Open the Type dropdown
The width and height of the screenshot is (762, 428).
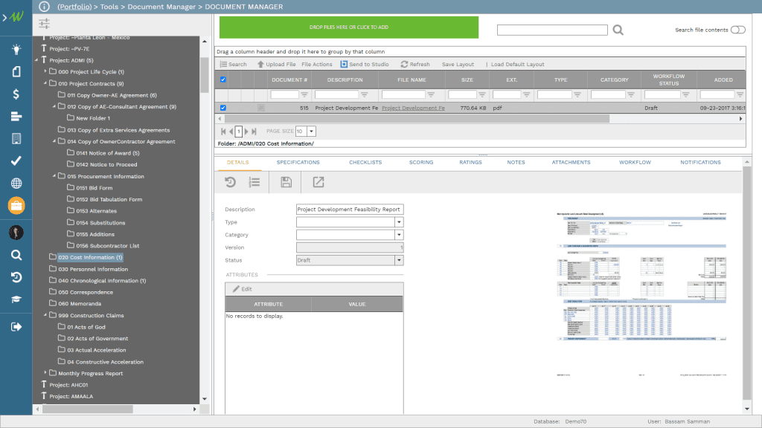(399, 222)
